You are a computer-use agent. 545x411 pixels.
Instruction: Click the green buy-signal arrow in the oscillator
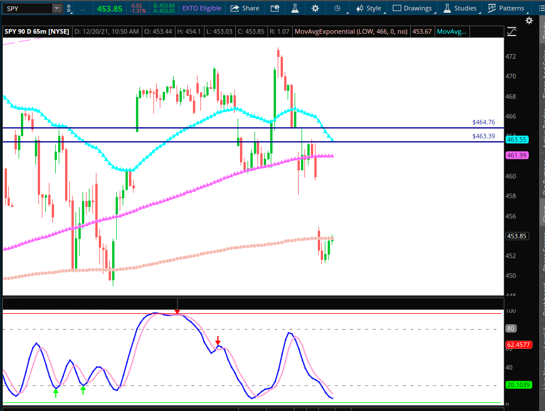coord(56,392)
